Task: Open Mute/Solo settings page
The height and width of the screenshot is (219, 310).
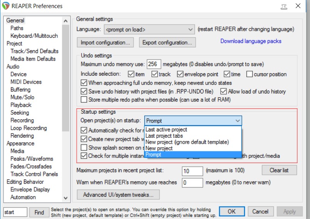Action: click(22, 97)
